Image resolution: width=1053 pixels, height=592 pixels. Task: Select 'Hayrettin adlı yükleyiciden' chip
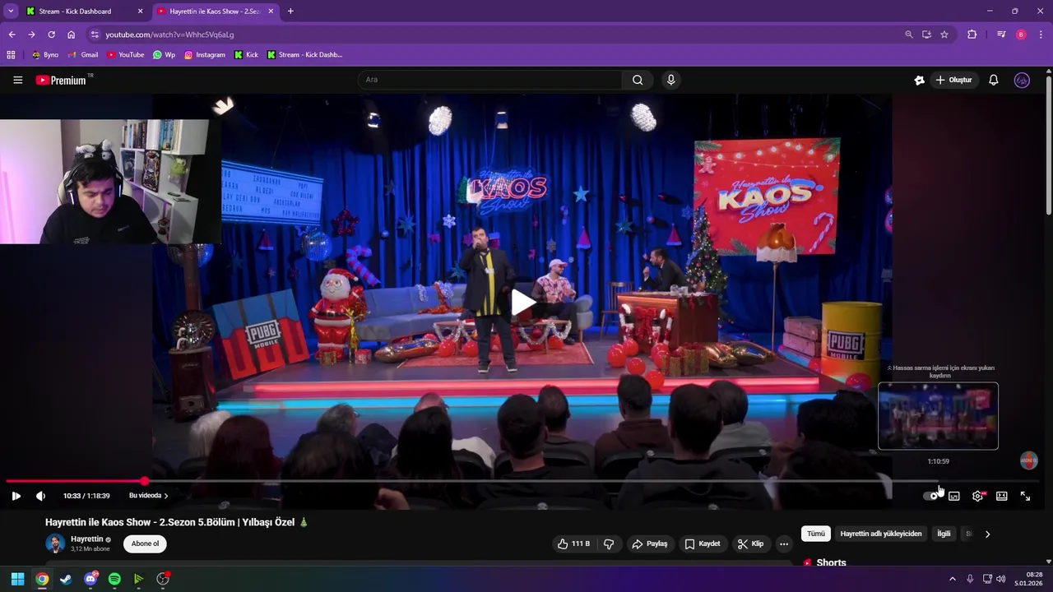[x=881, y=534]
